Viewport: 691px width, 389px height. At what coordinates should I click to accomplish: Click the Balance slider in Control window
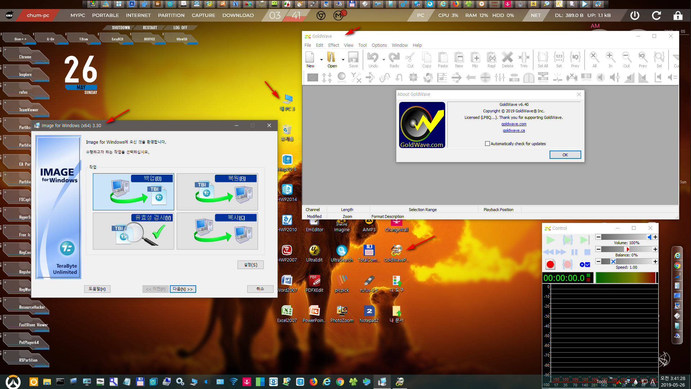pos(626,249)
